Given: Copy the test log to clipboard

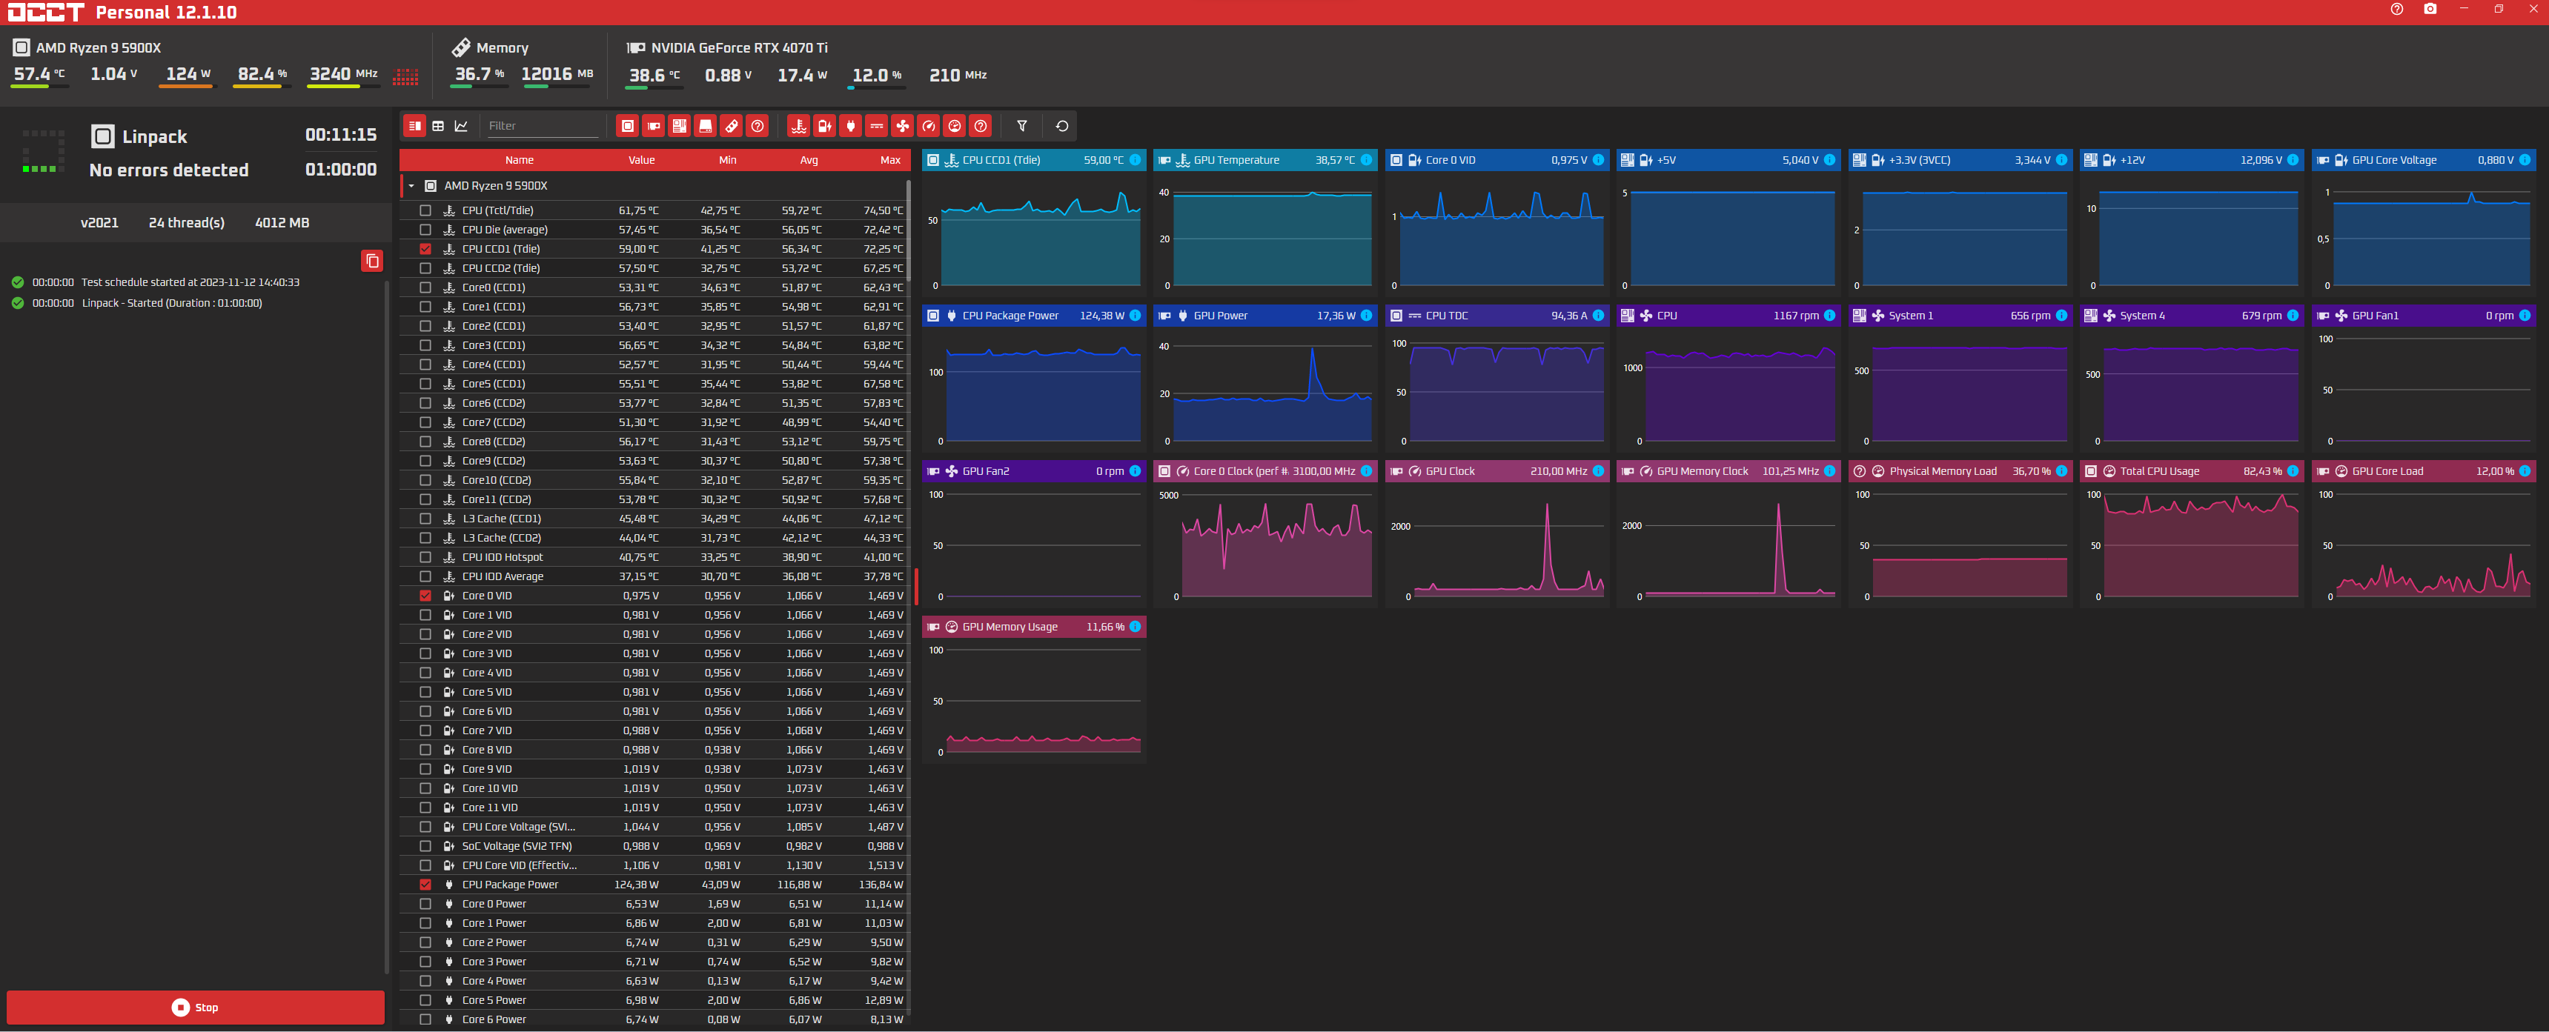Looking at the screenshot, I should click(372, 262).
